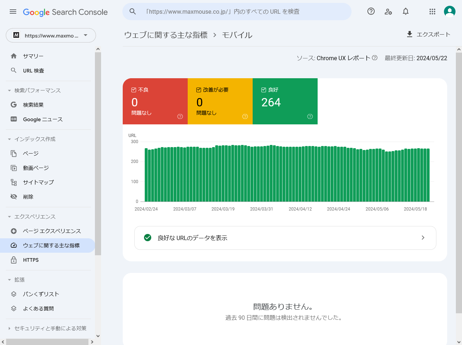Click the pages icon next to ページ
Viewport: 462px width, 345px height.
14,154
